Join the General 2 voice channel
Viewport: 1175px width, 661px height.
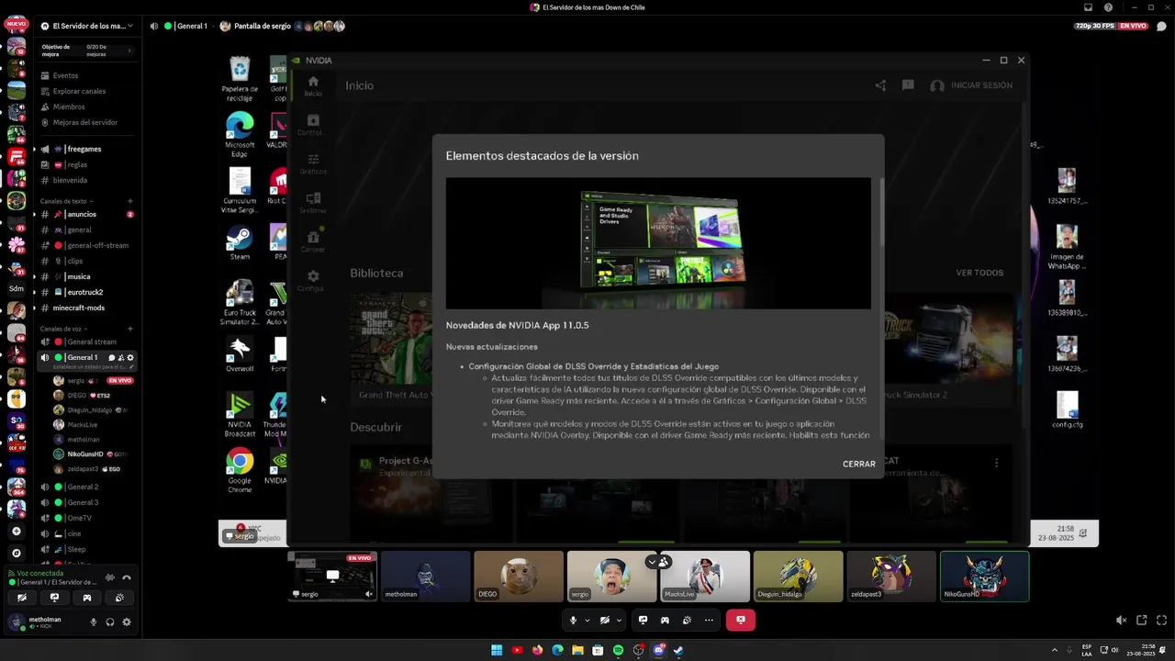point(86,487)
